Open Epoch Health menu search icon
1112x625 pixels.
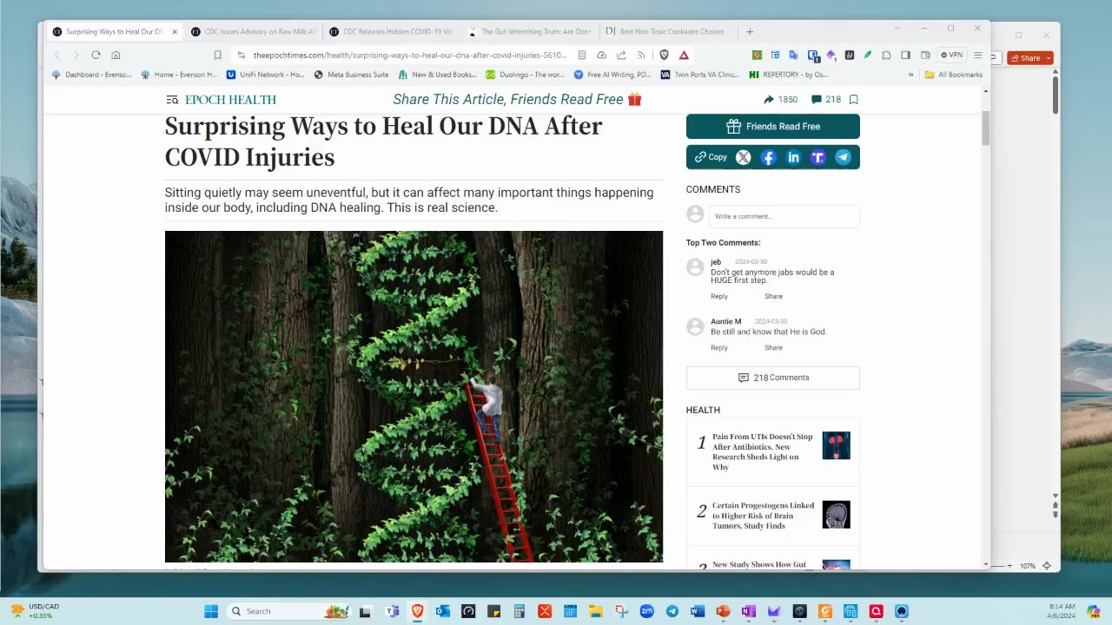(x=172, y=100)
